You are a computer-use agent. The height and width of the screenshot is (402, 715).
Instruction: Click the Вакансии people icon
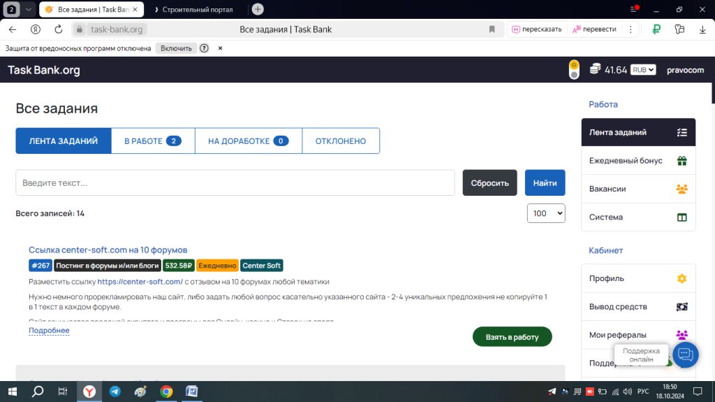681,189
